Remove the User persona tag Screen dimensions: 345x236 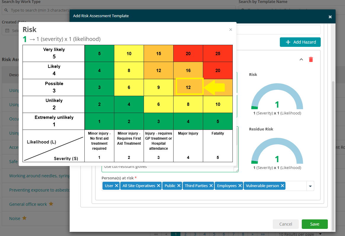(x=117, y=186)
